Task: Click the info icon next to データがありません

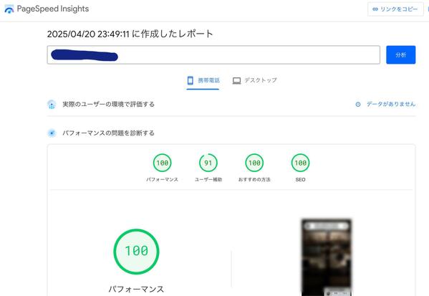Action: pyautogui.click(x=358, y=105)
